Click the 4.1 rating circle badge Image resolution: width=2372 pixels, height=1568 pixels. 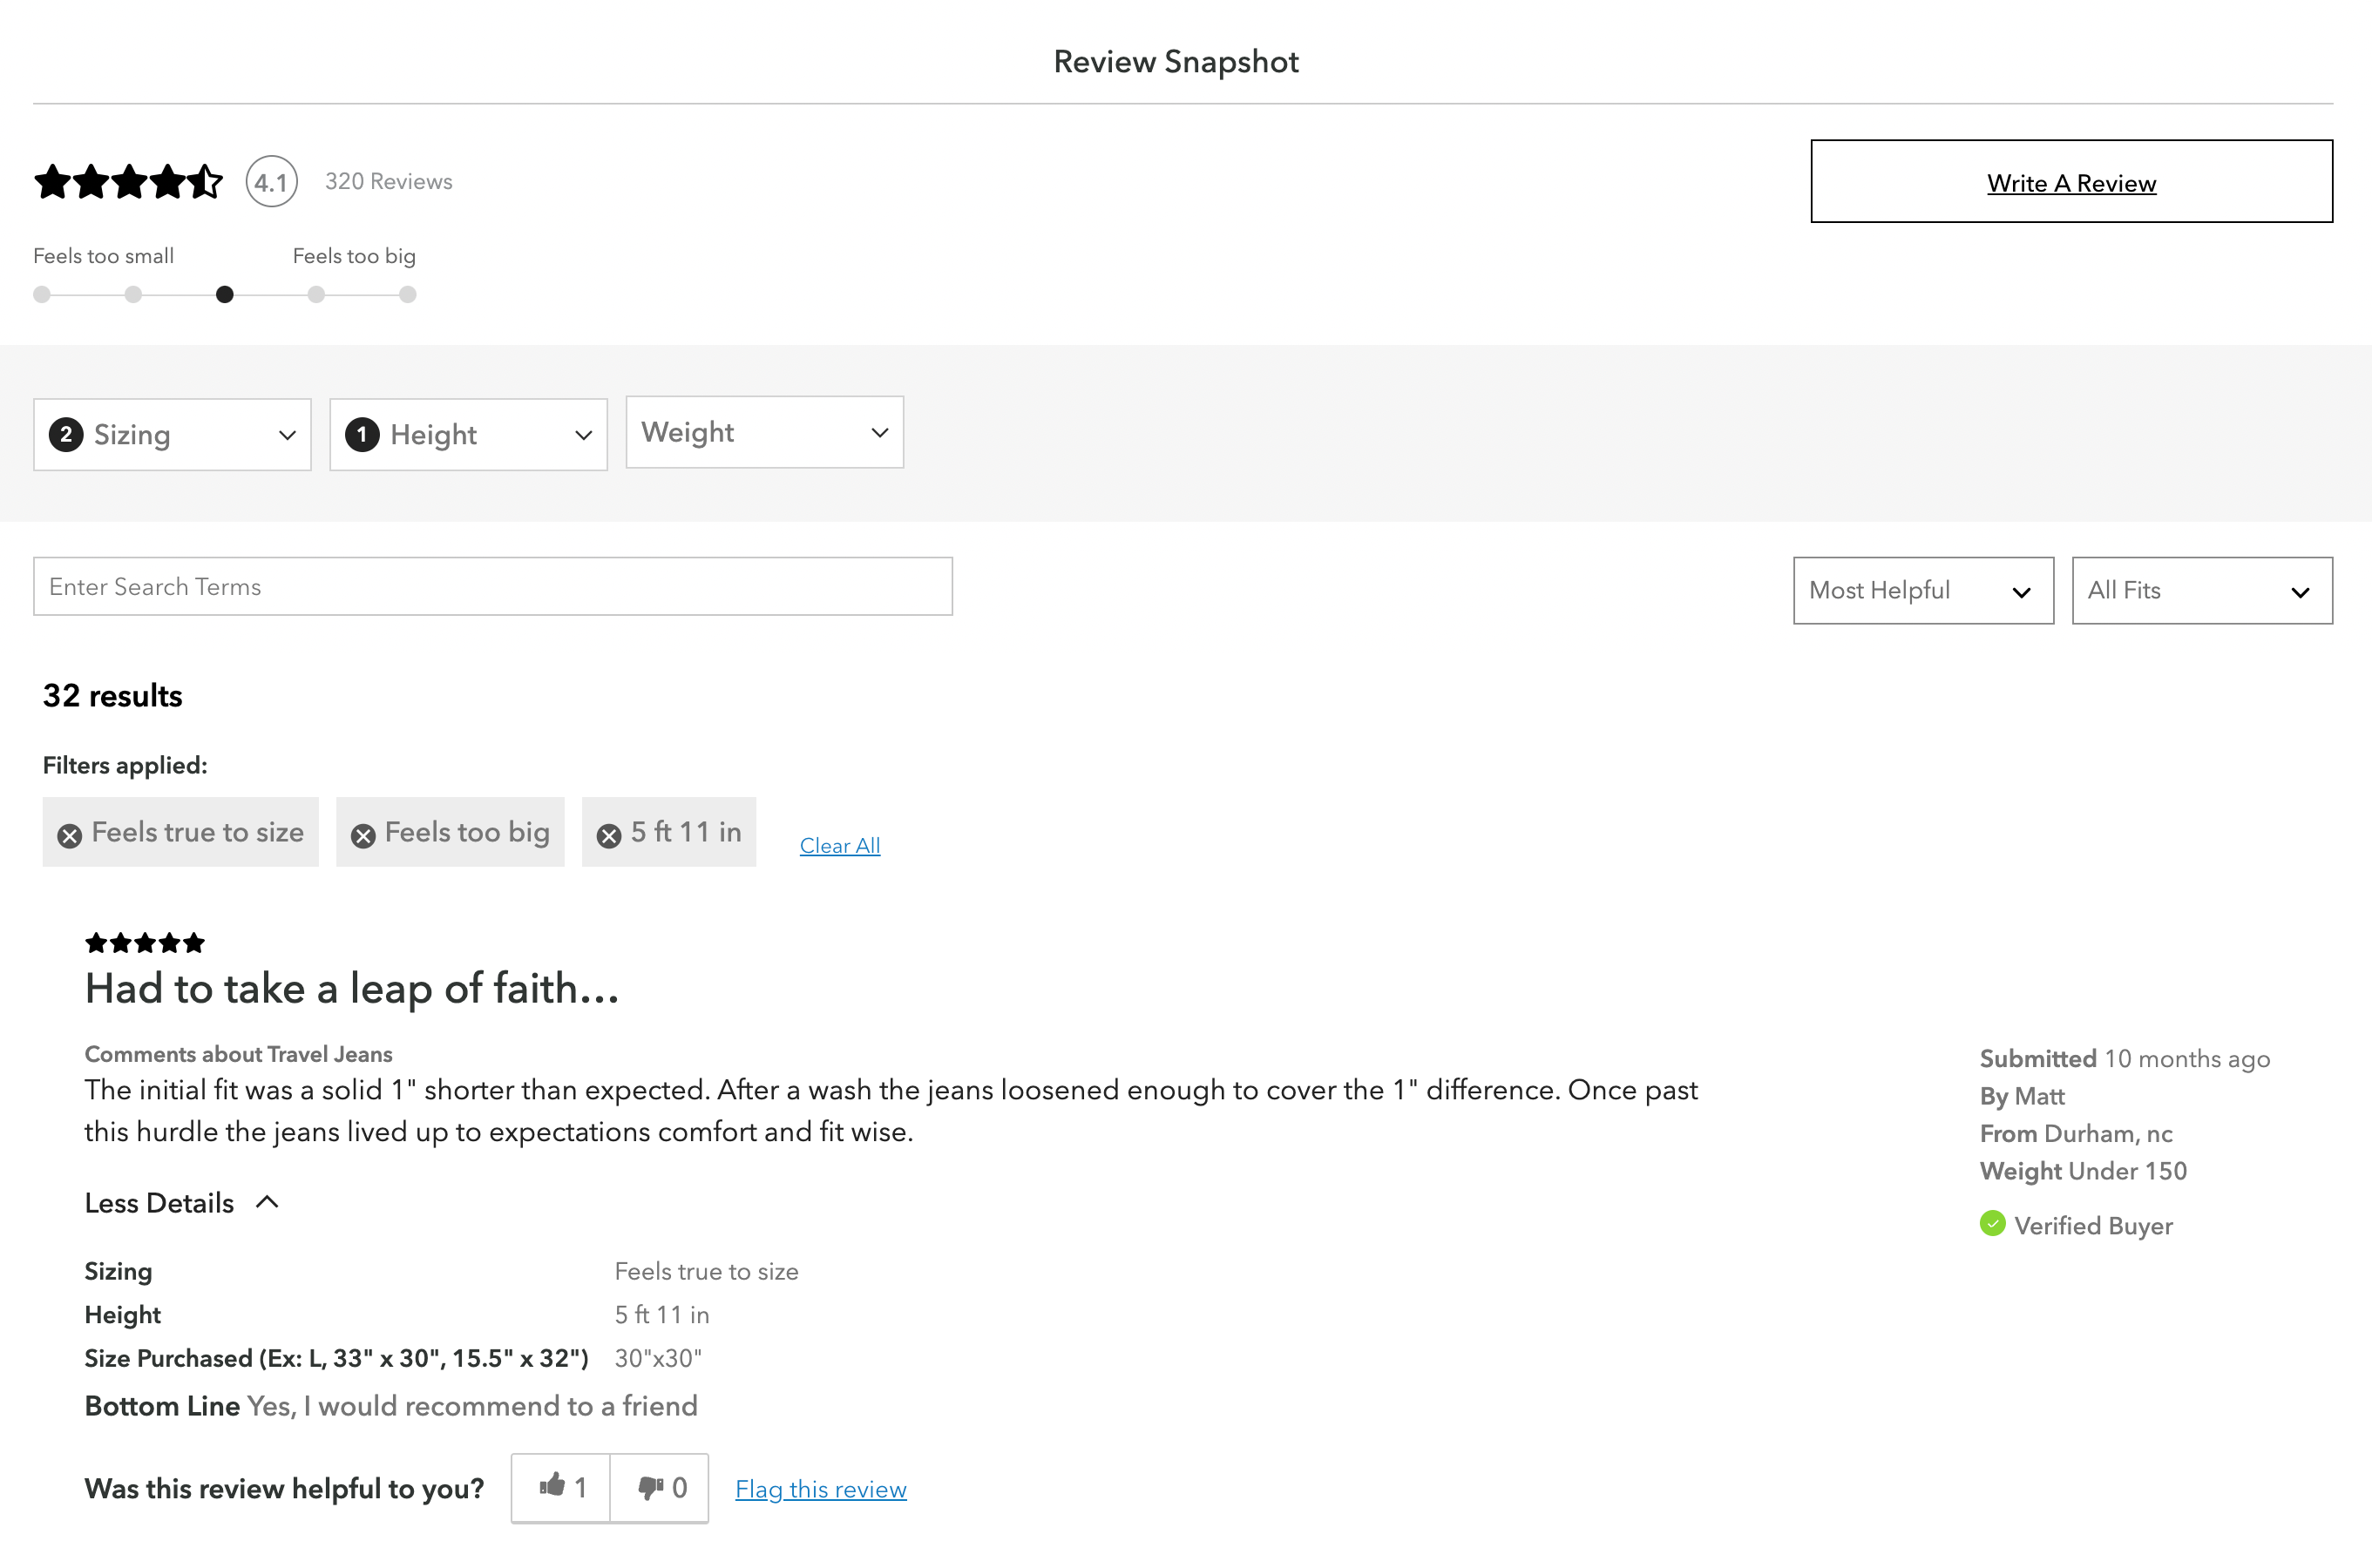(x=271, y=182)
